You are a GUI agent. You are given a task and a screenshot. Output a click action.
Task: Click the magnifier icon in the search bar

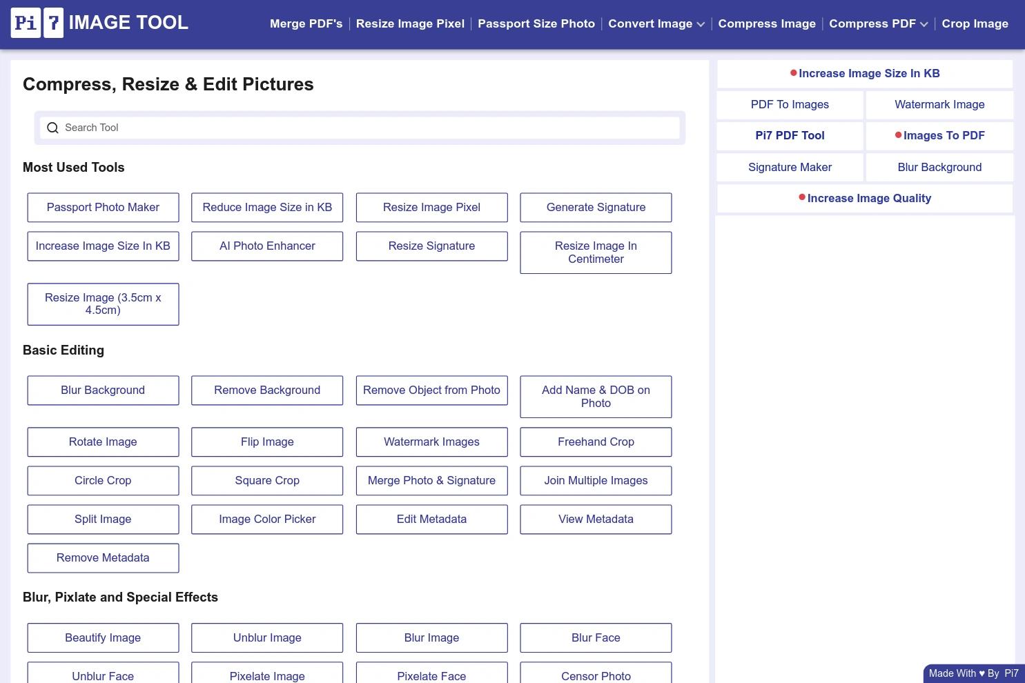[52, 128]
